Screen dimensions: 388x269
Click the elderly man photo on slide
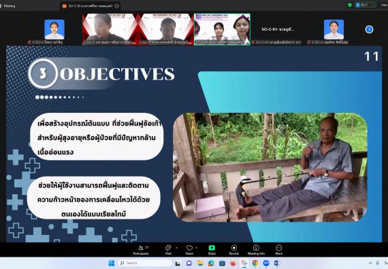pos(270,167)
